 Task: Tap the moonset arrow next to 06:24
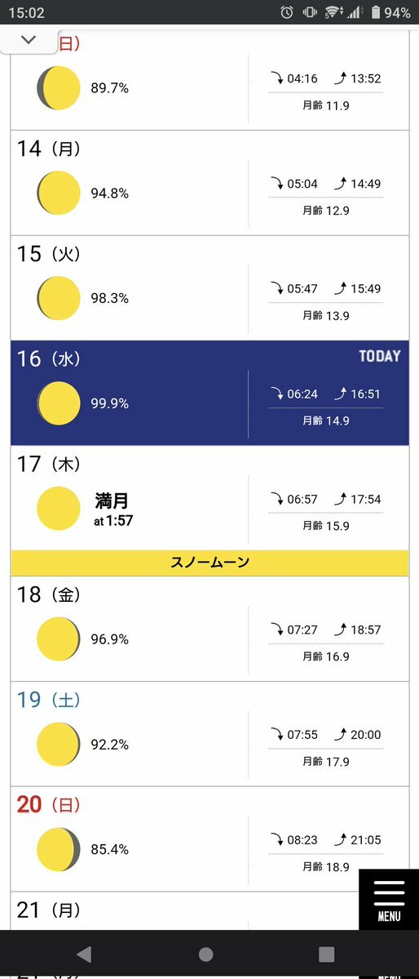276,394
